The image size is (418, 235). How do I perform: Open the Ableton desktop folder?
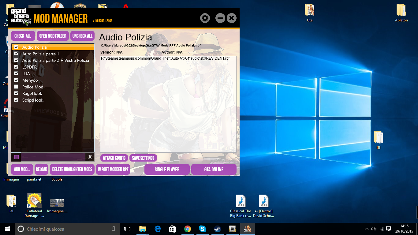(x=401, y=10)
